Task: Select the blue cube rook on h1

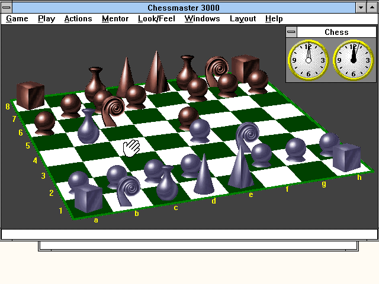Action: (346, 157)
